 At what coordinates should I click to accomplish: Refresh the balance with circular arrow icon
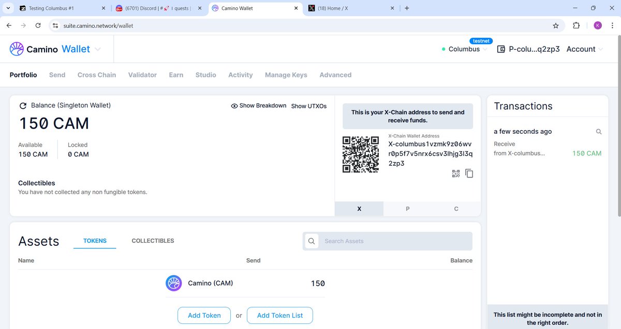(x=23, y=106)
